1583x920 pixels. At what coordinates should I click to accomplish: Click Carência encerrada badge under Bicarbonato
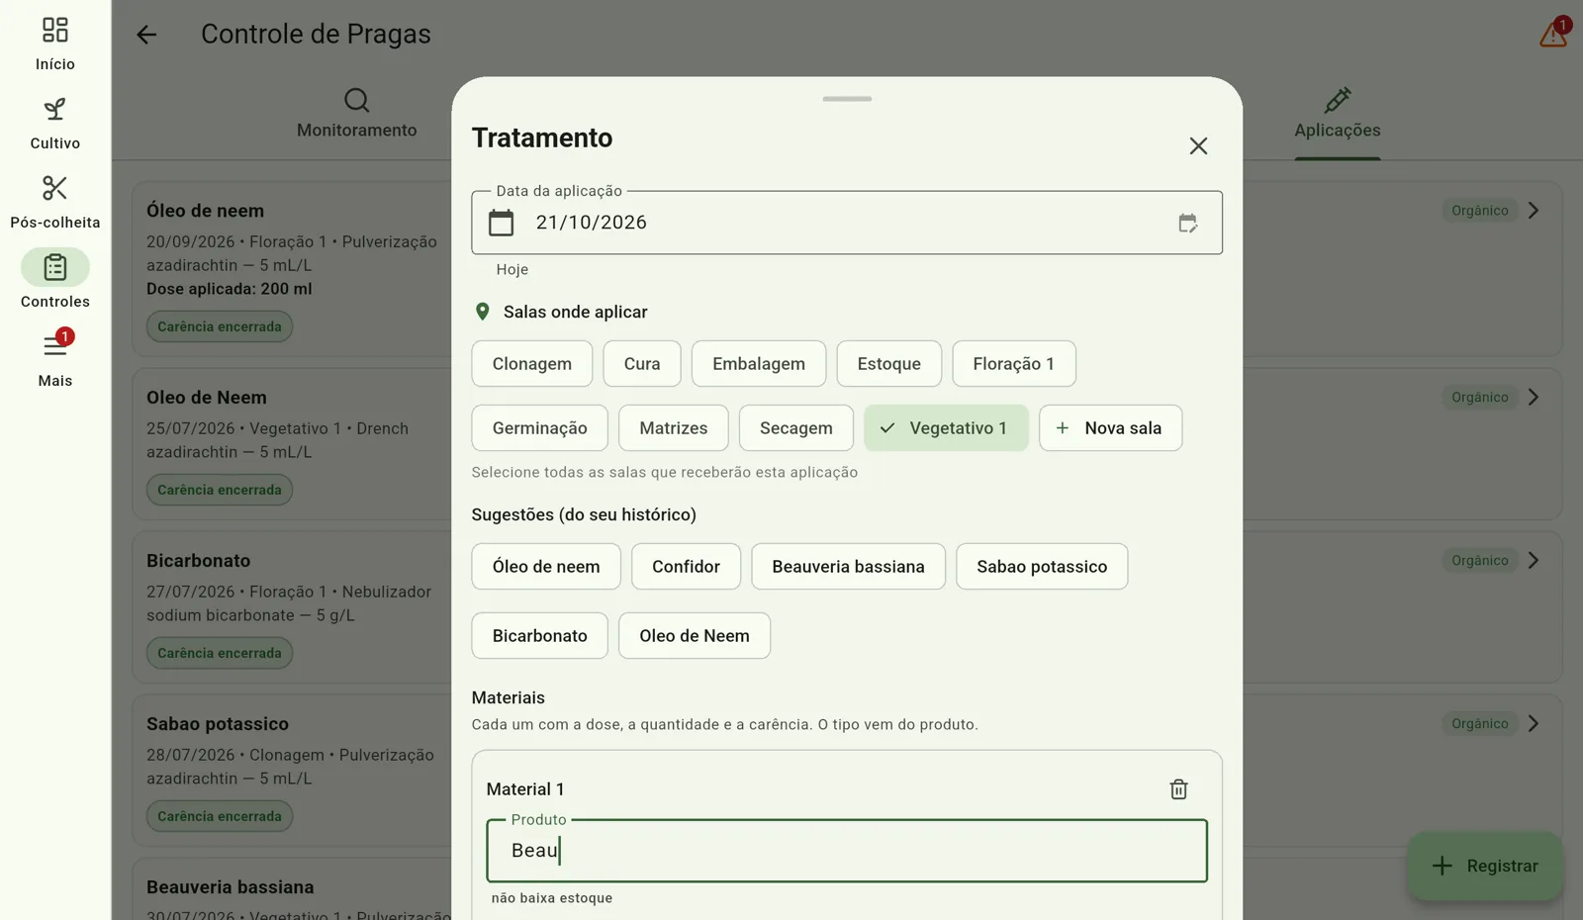(x=220, y=653)
